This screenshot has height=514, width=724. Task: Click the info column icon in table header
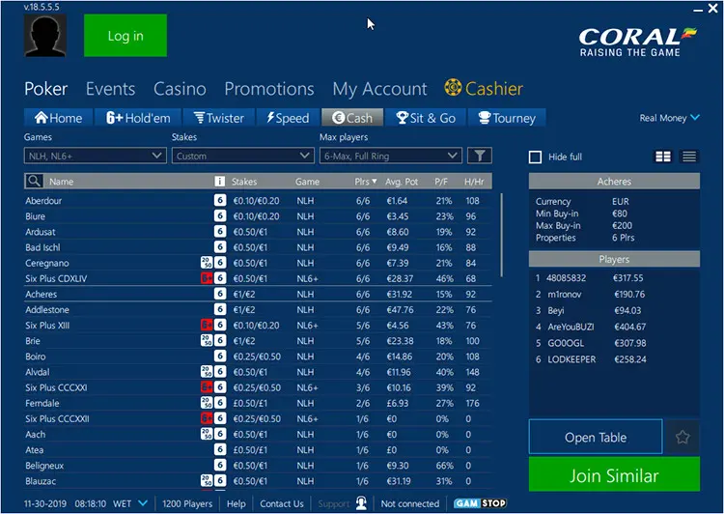219,181
